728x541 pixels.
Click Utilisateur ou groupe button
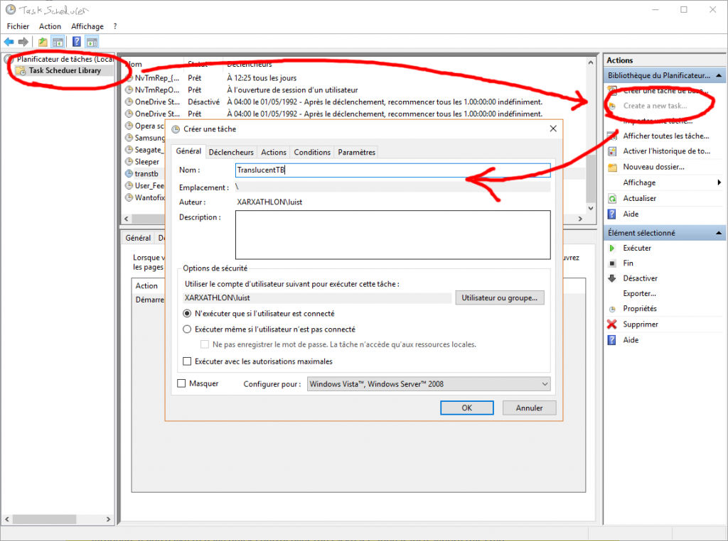500,297
